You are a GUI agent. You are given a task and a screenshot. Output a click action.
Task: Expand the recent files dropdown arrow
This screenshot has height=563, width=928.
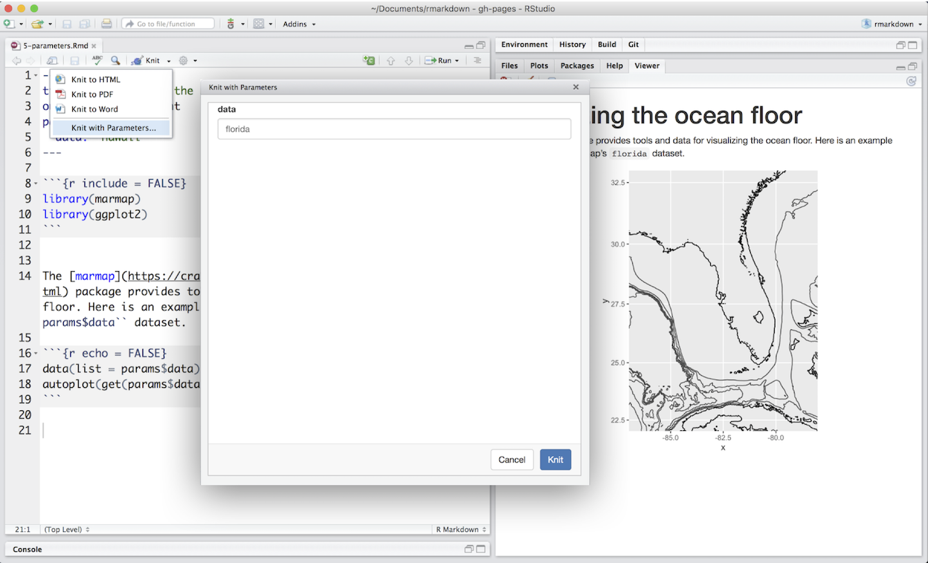[50, 24]
